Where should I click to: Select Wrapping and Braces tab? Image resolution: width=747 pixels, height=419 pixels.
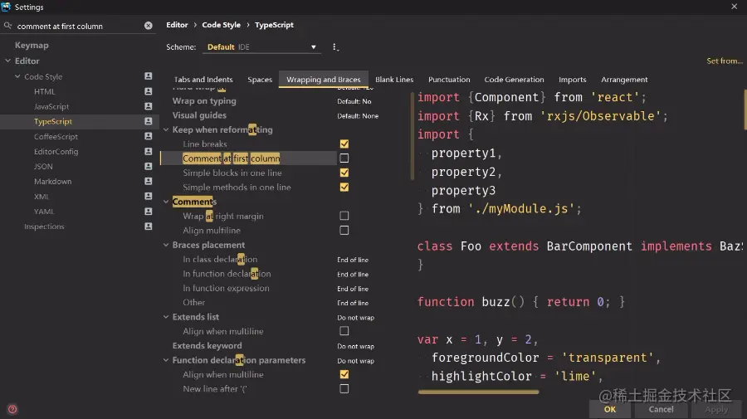(x=324, y=80)
